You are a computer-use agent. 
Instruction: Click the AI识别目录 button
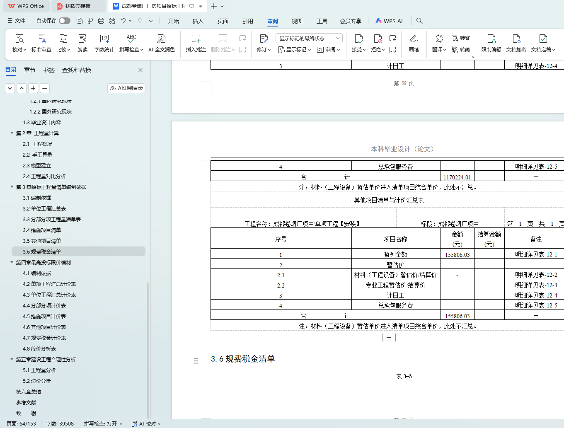pyautogui.click(x=126, y=88)
